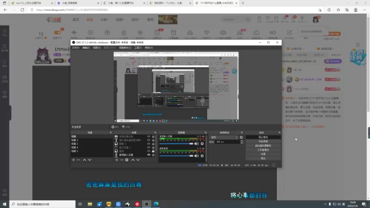The height and width of the screenshot is (208, 370).
Task: Remove selected source with minus icon
Action: click(122, 160)
